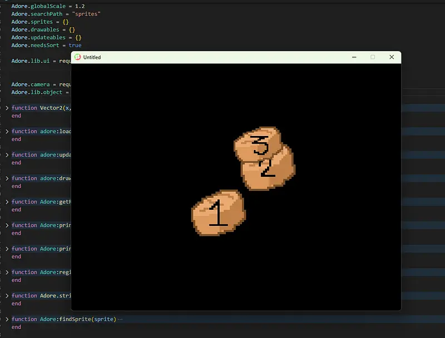This screenshot has width=445, height=338.
Task: Click the ellipsis after findSprite(sprite)
Action: [120, 319]
